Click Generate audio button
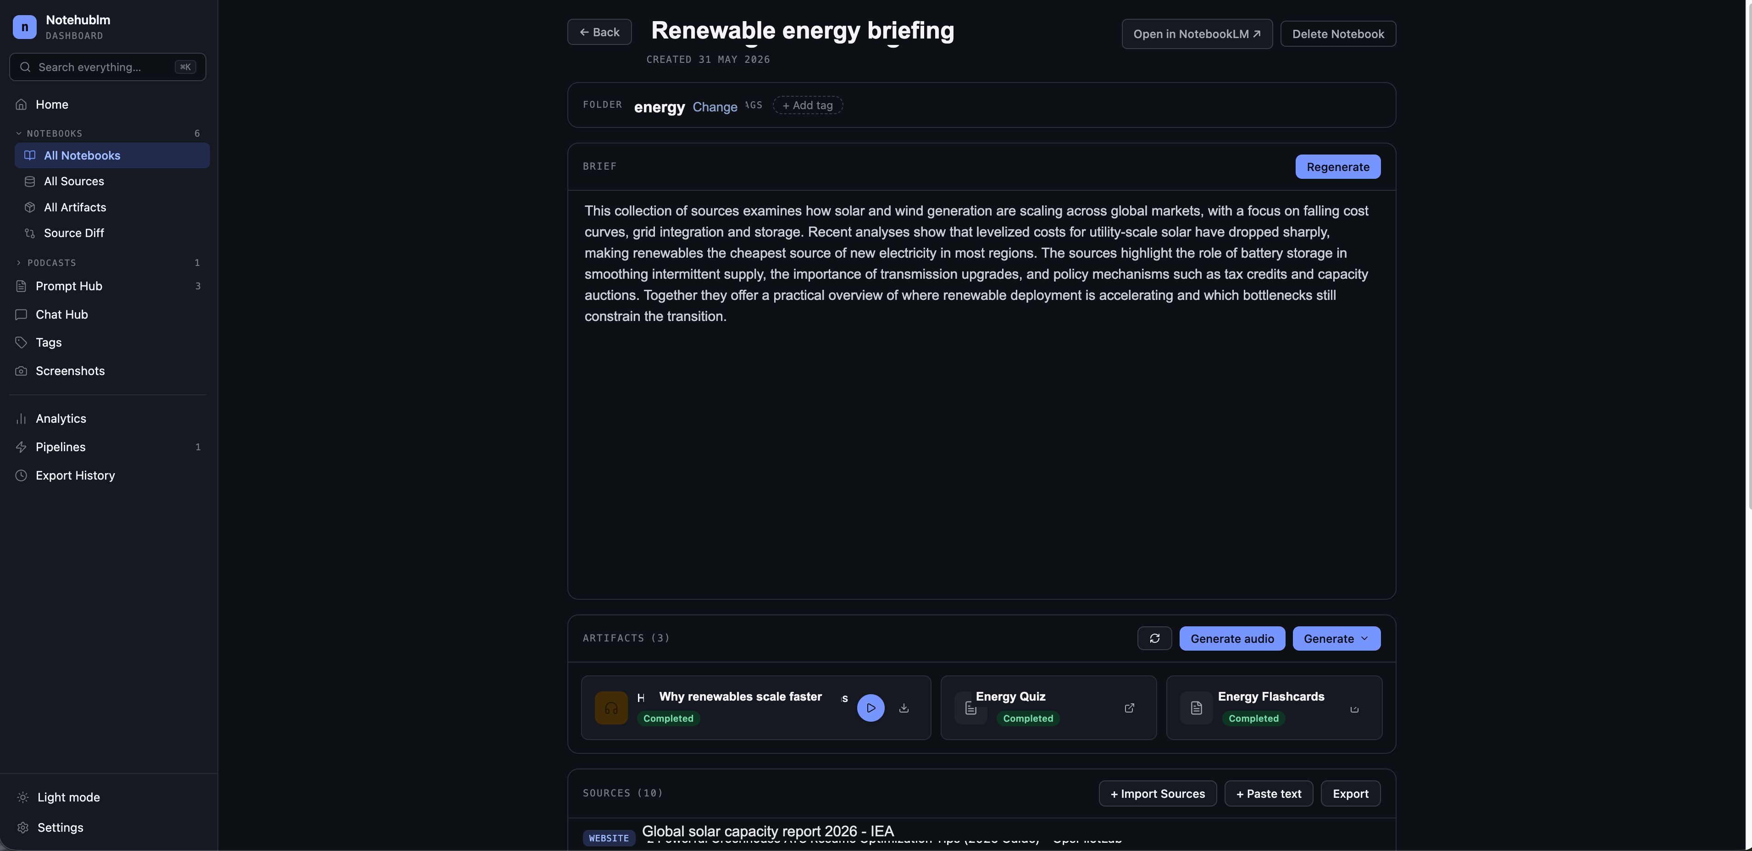The height and width of the screenshot is (851, 1752). pyautogui.click(x=1232, y=638)
